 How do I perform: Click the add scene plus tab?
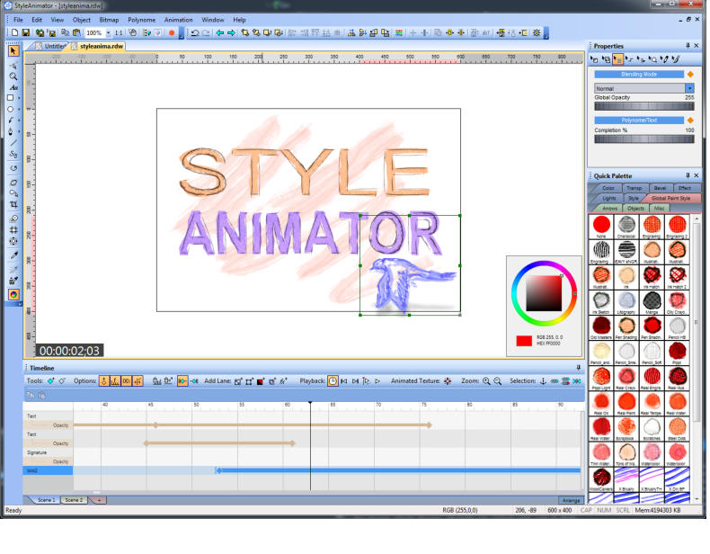tap(99, 500)
